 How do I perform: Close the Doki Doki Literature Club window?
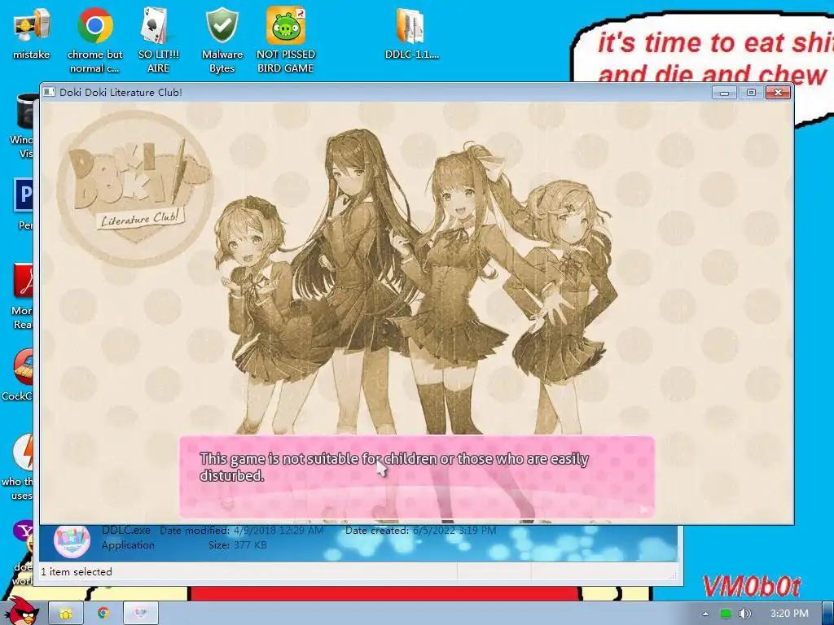click(x=778, y=93)
